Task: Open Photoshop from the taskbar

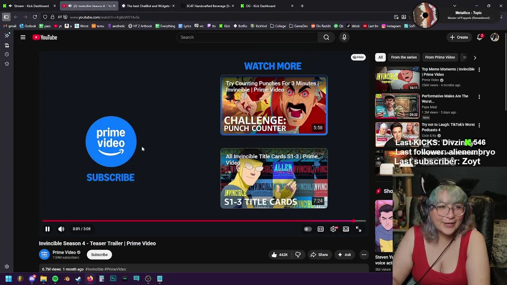Action: pos(113,279)
